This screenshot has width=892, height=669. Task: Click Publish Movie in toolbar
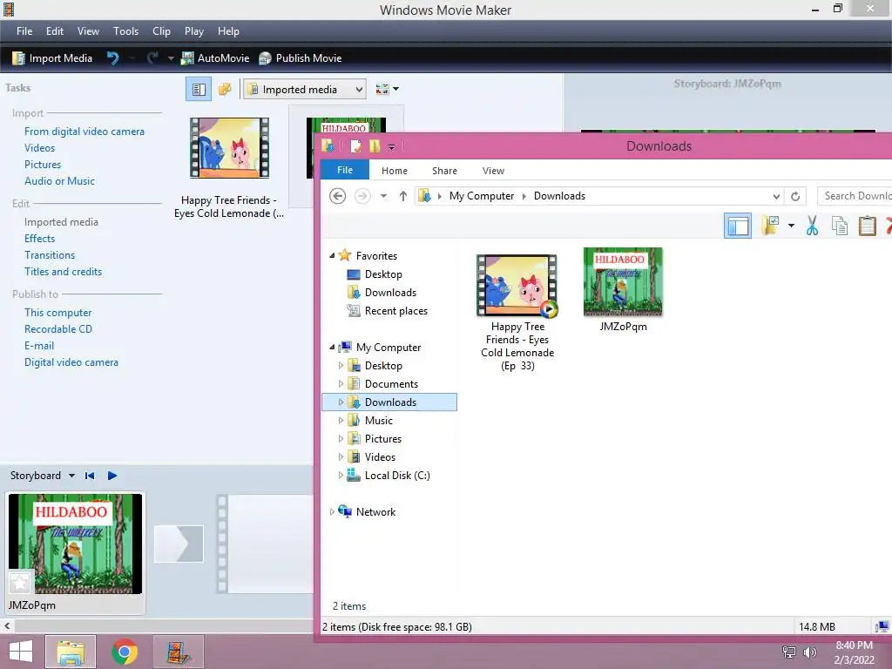(300, 58)
